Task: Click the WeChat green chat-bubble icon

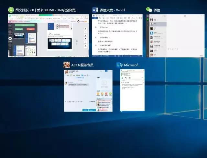Action: click(x=149, y=10)
